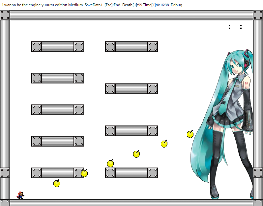Click the topmost metal platform in the left column
Viewport: 263px width, 206px height.
click(58, 47)
